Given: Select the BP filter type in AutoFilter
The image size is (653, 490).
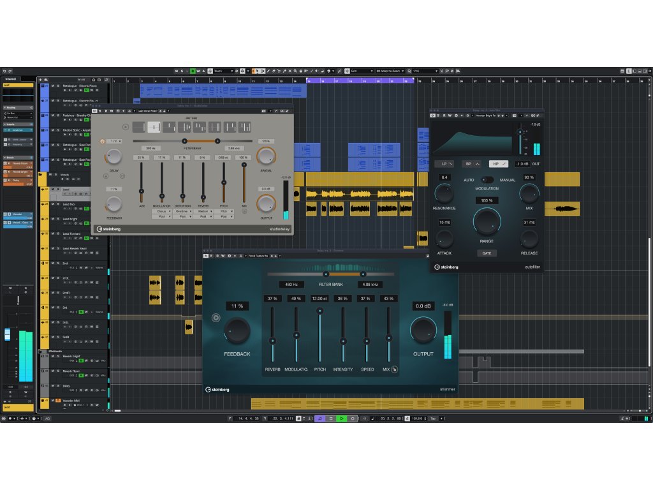Looking at the screenshot, I should point(473,164).
